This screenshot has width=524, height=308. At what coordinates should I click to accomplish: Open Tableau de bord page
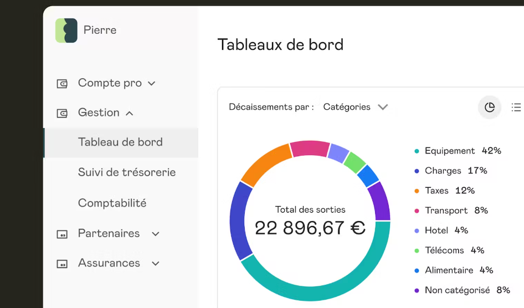coord(120,142)
